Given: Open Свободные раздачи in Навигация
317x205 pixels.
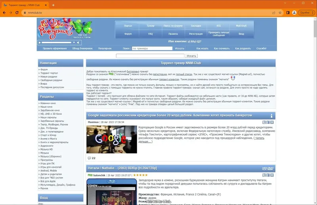Looking at the screenshot, I should (x=51, y=80).
